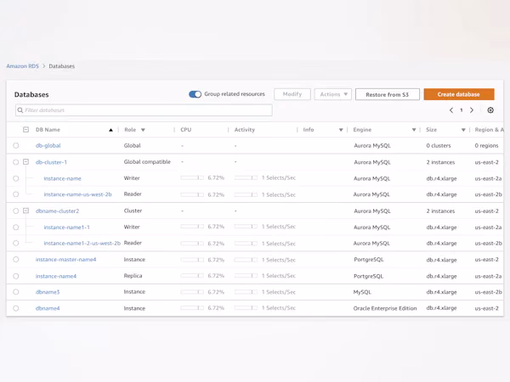Viewport: 510px width, 382px height.
Task: Toggle Group related resources switch
Action: tap(195, 94)
